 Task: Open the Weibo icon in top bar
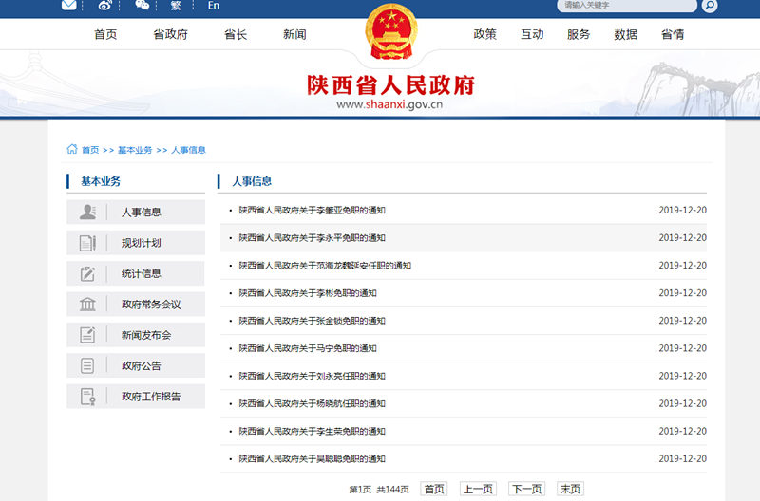click(105, 6)
